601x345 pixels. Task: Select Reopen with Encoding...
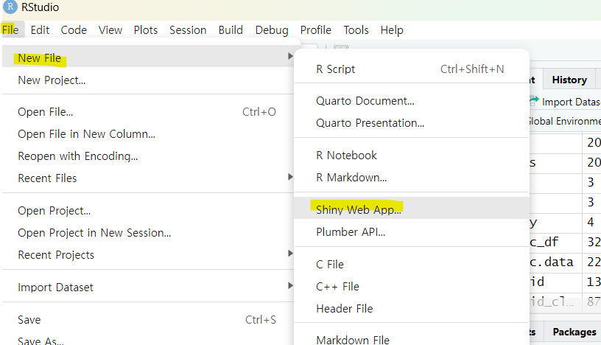coord(147,156)
